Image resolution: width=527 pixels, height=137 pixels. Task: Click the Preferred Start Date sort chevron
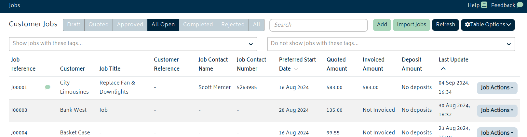(296, 69)
